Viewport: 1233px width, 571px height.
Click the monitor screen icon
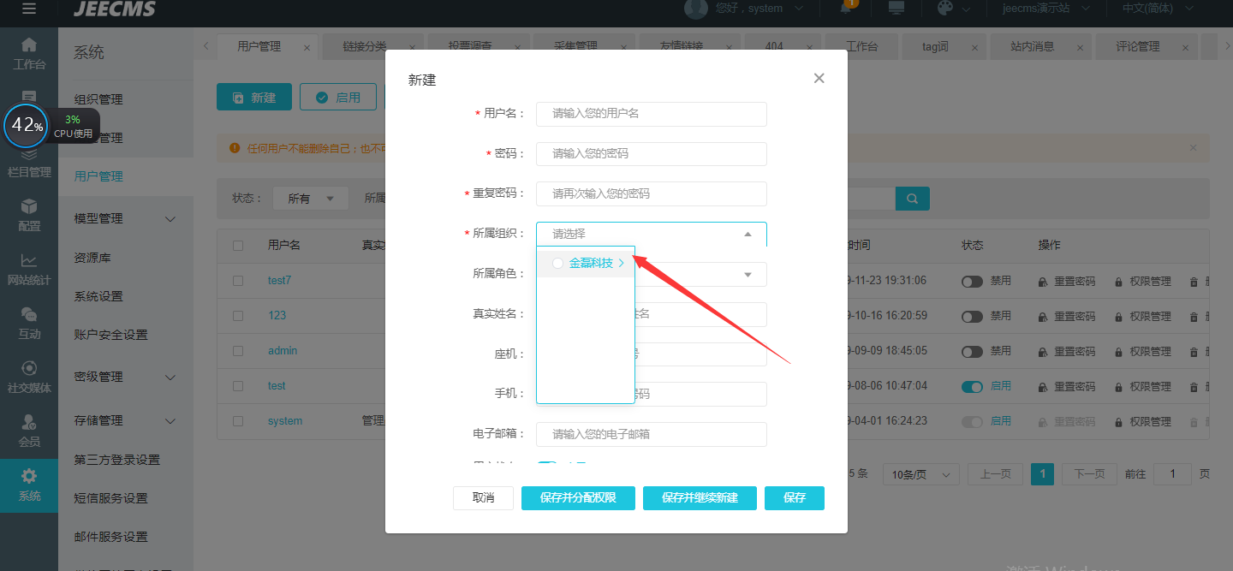[896, 8]
